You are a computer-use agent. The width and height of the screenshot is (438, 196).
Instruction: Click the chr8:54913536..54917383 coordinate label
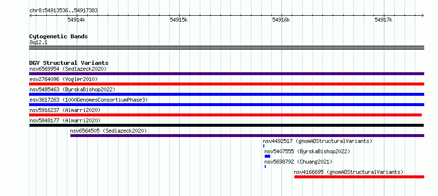point(63,11)
